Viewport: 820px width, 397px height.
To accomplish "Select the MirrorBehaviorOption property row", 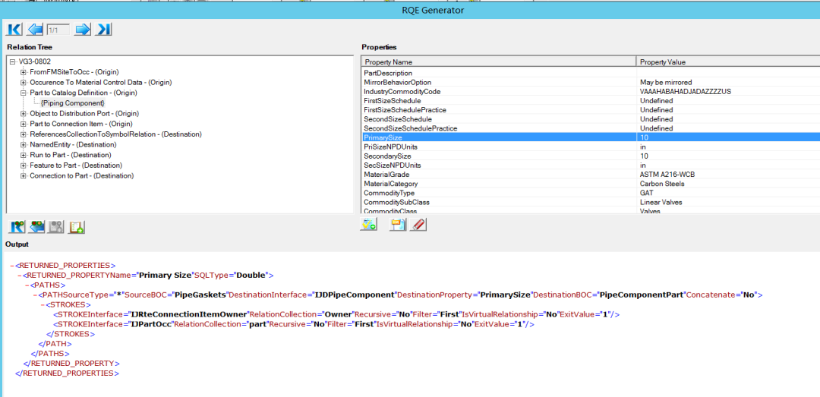I will pyautogui.click(x=591, y=83).
